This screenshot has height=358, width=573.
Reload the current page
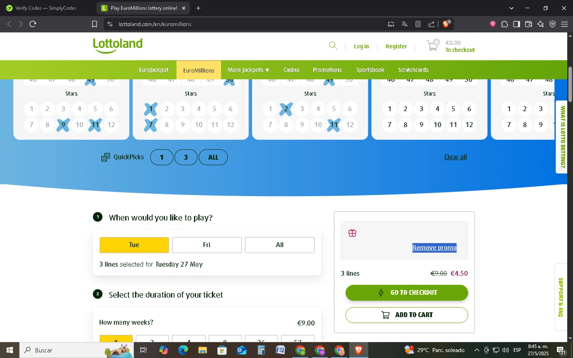pyautogui.click(x=33, y=24)
